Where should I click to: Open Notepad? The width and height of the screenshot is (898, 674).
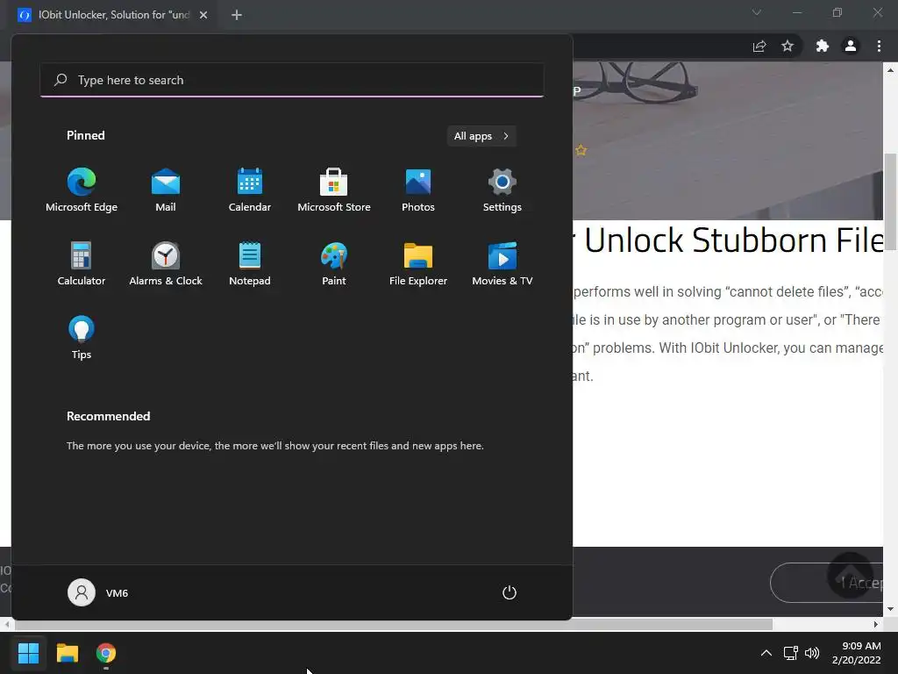(x=250, y=263)
